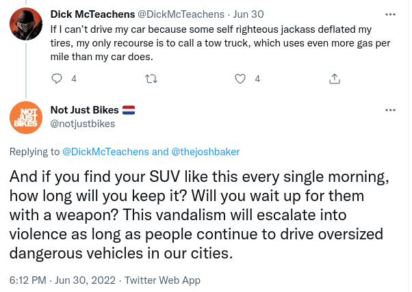Viewport: 412px width, 292px height.
Task: Open the 6:12 PM · Jun 30, 2022 timestamp
Action: click(62, 280)
